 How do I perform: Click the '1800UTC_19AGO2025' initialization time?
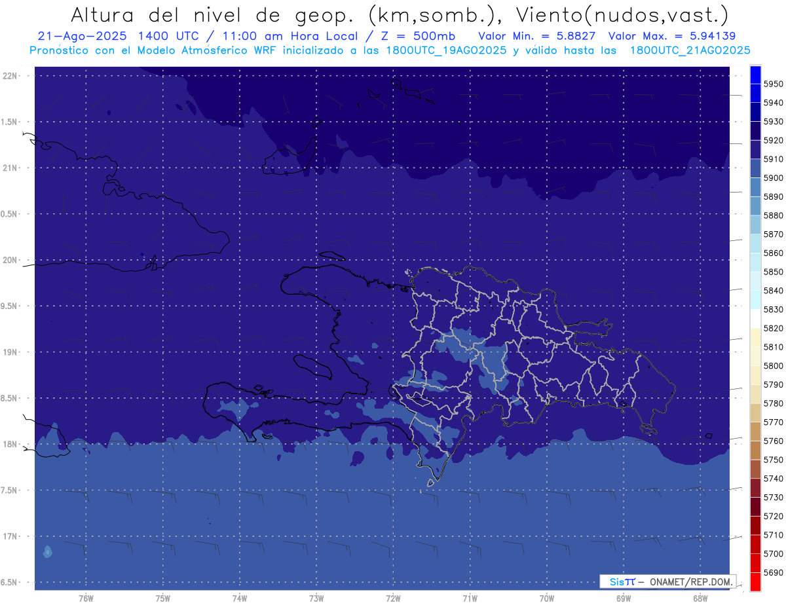click(x=445, y=50)
